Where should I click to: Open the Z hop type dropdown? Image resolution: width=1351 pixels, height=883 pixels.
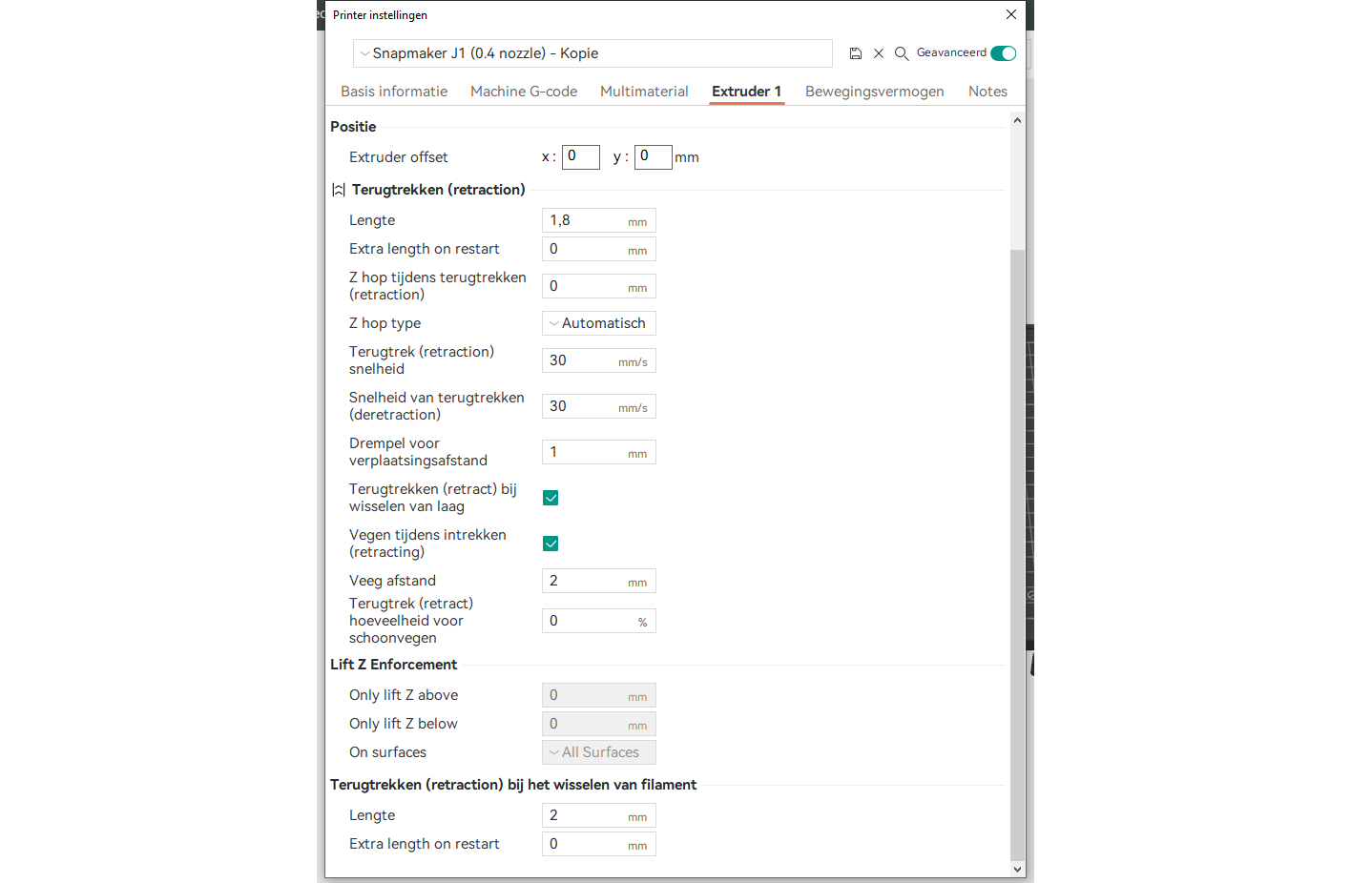click(x=598, y=323)
